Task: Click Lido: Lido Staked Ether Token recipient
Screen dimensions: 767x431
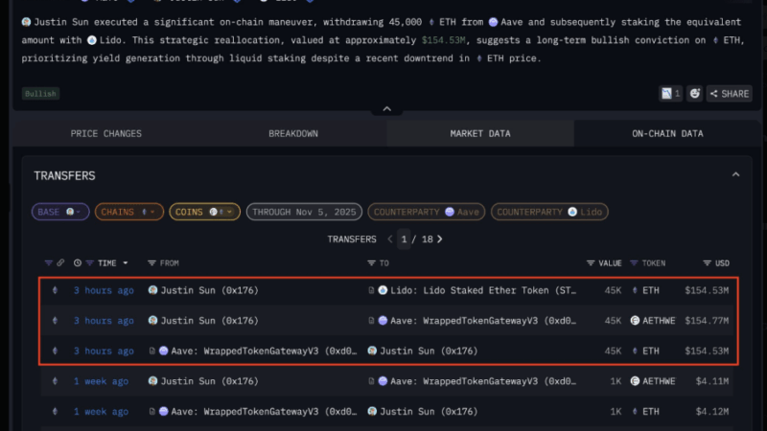Action: (x=483, y=290)
